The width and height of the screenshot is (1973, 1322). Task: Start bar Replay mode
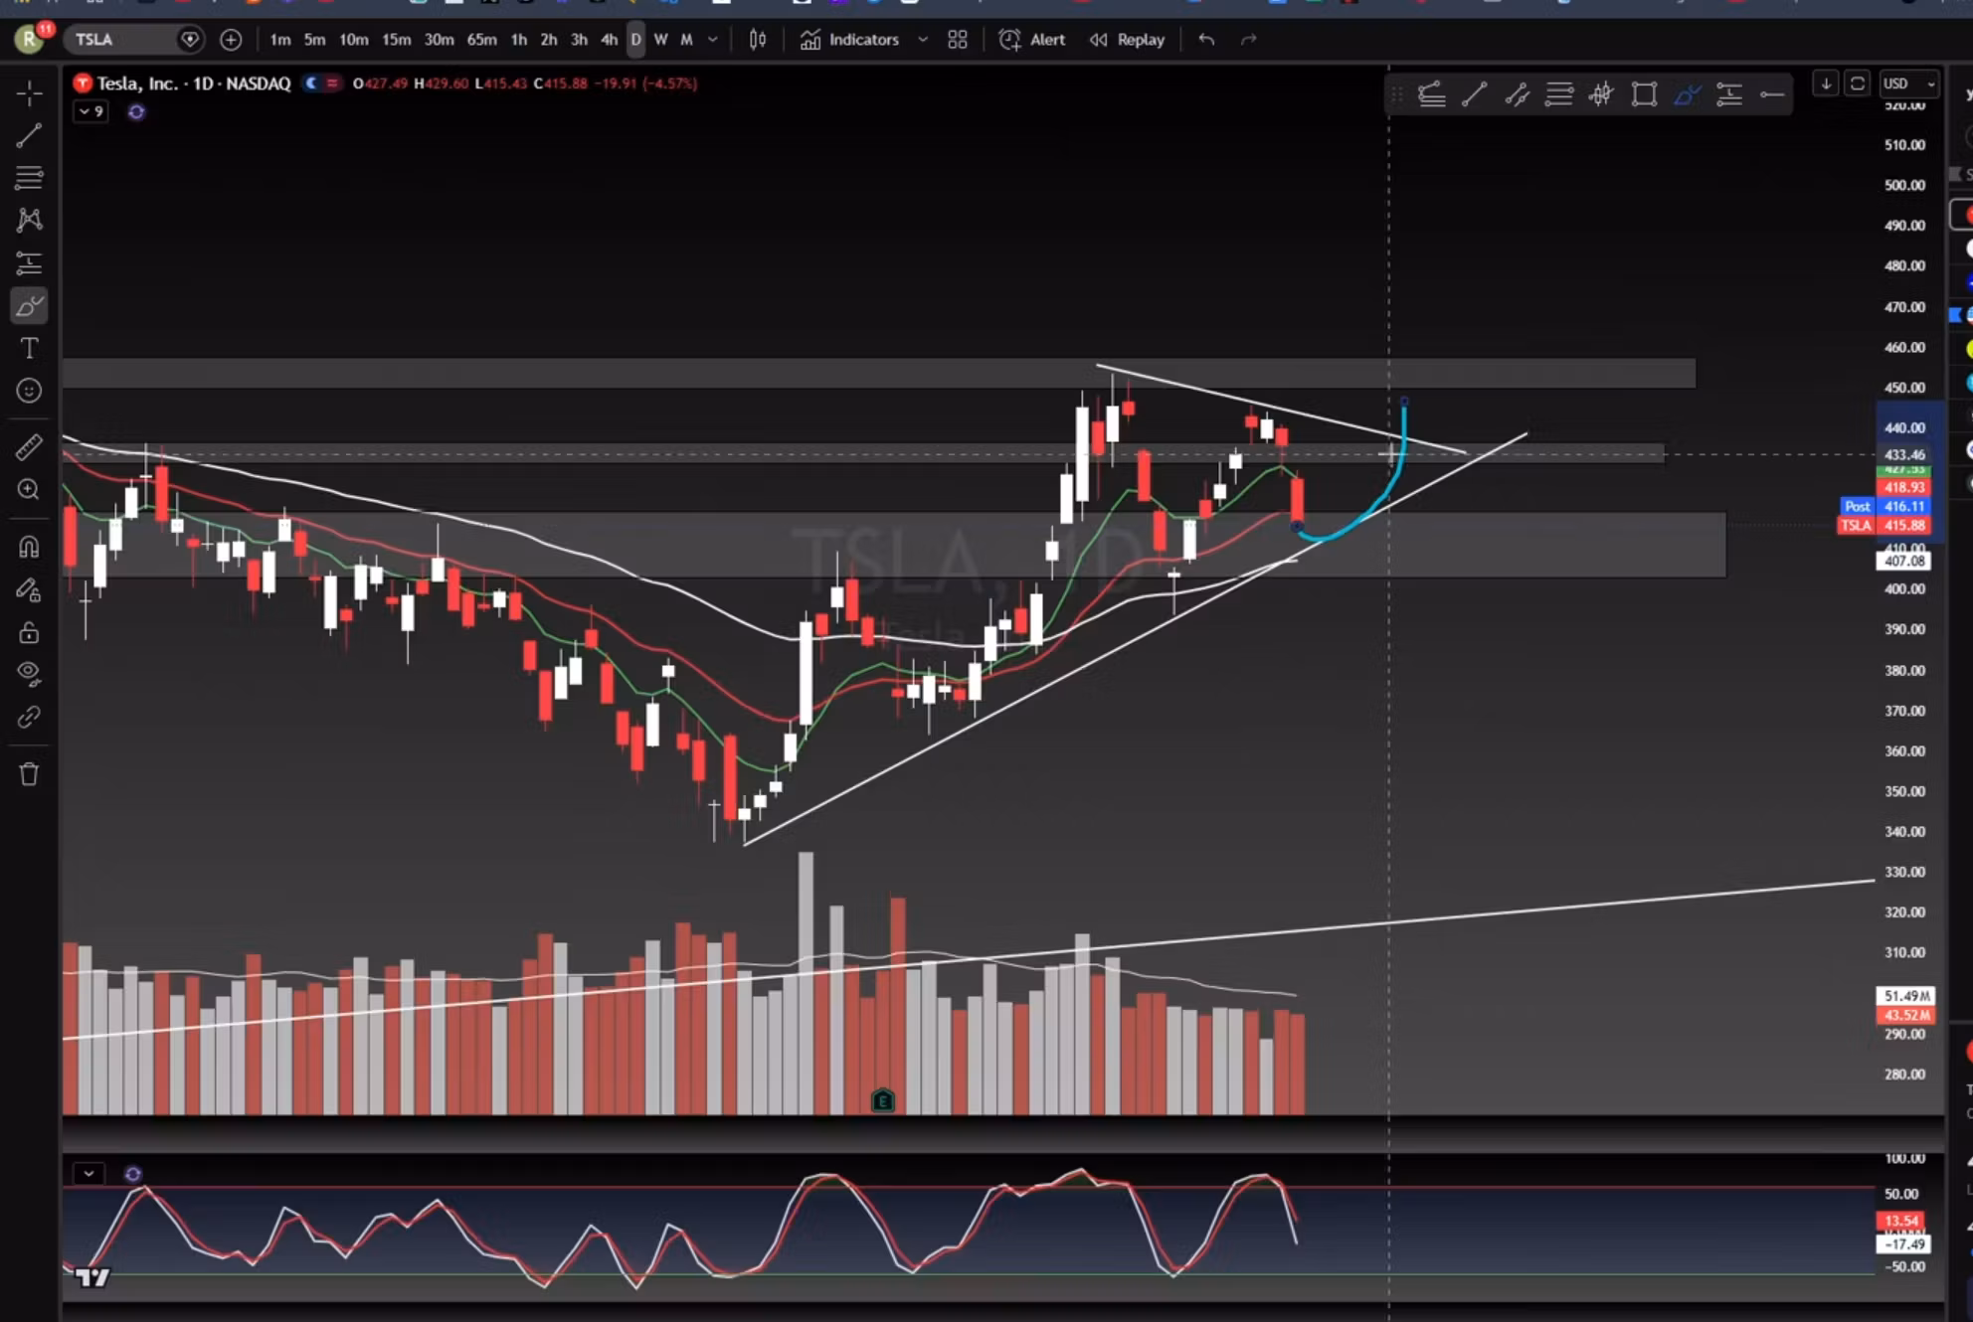[1127, 40]
